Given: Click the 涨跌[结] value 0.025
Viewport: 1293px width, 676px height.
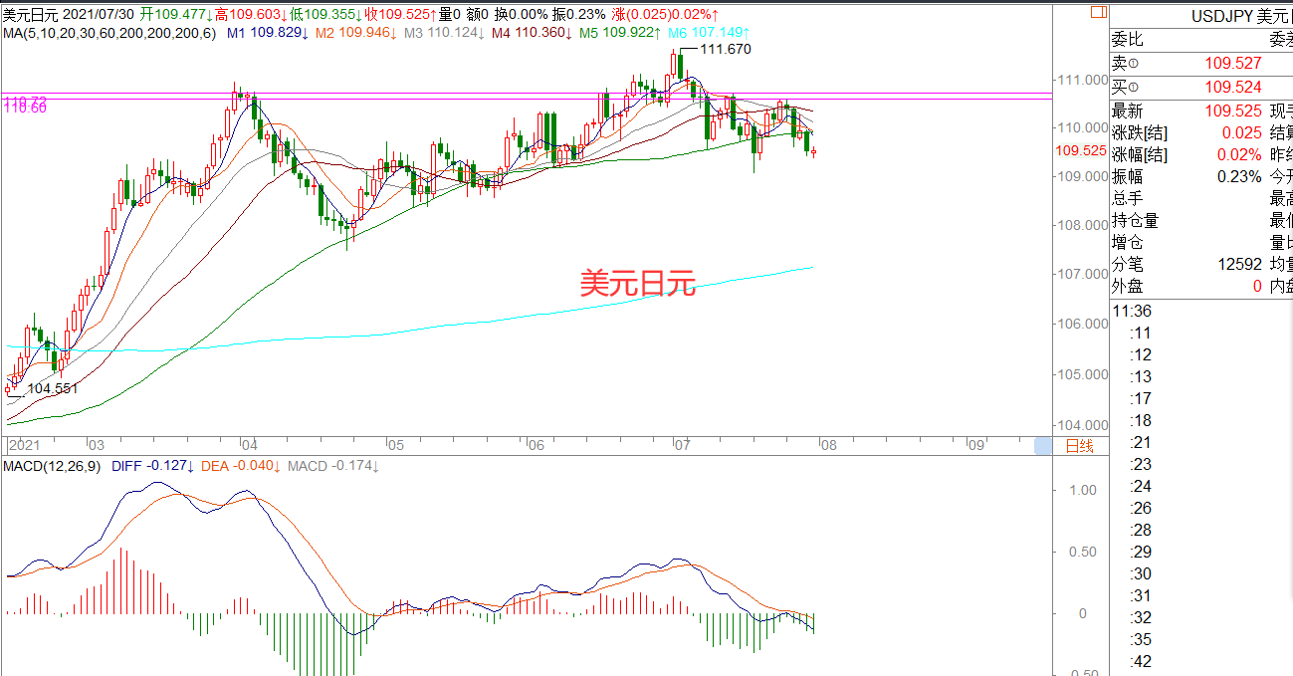Looking at the screenshot, I should pyautogui.click(x=1241, y=132).
